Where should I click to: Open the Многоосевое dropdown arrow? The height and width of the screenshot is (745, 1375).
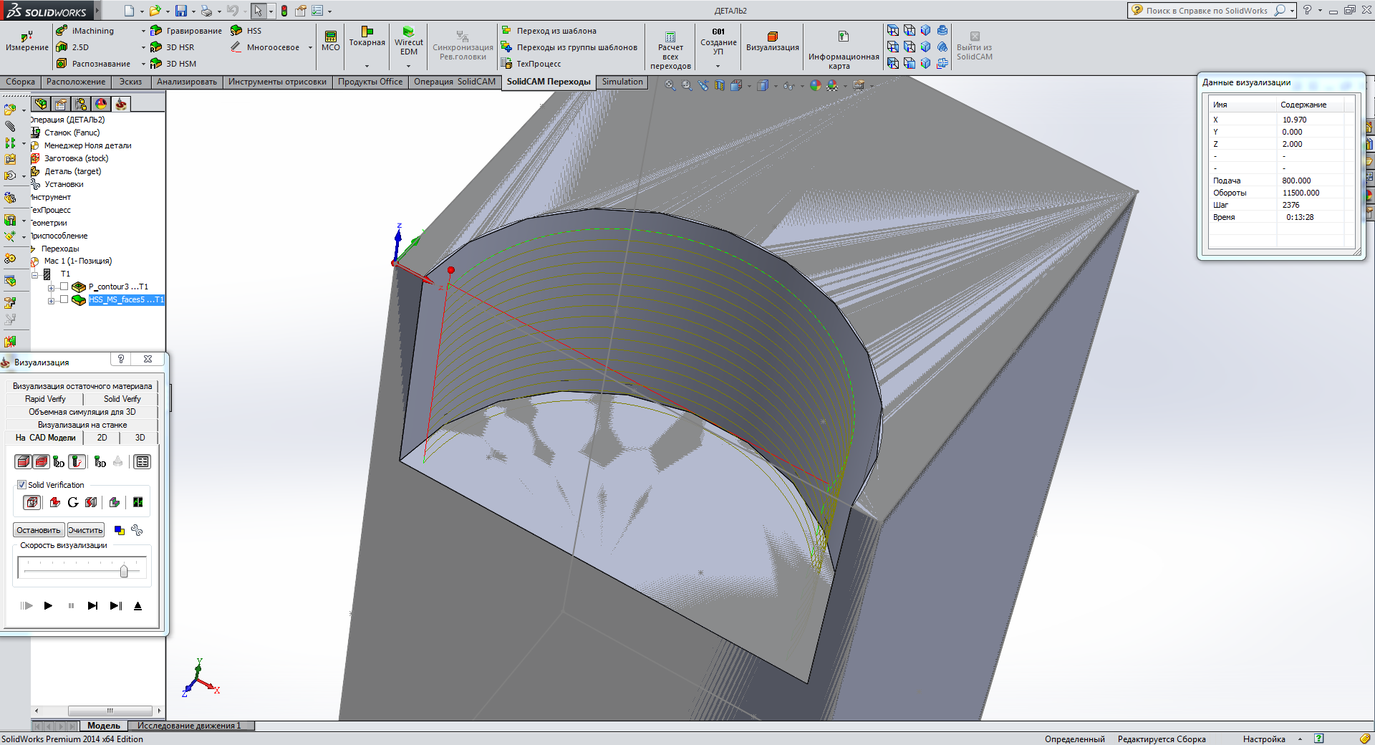tap(310, 47)
